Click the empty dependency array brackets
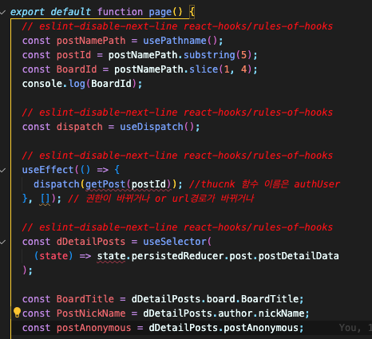 coord(45,199)
